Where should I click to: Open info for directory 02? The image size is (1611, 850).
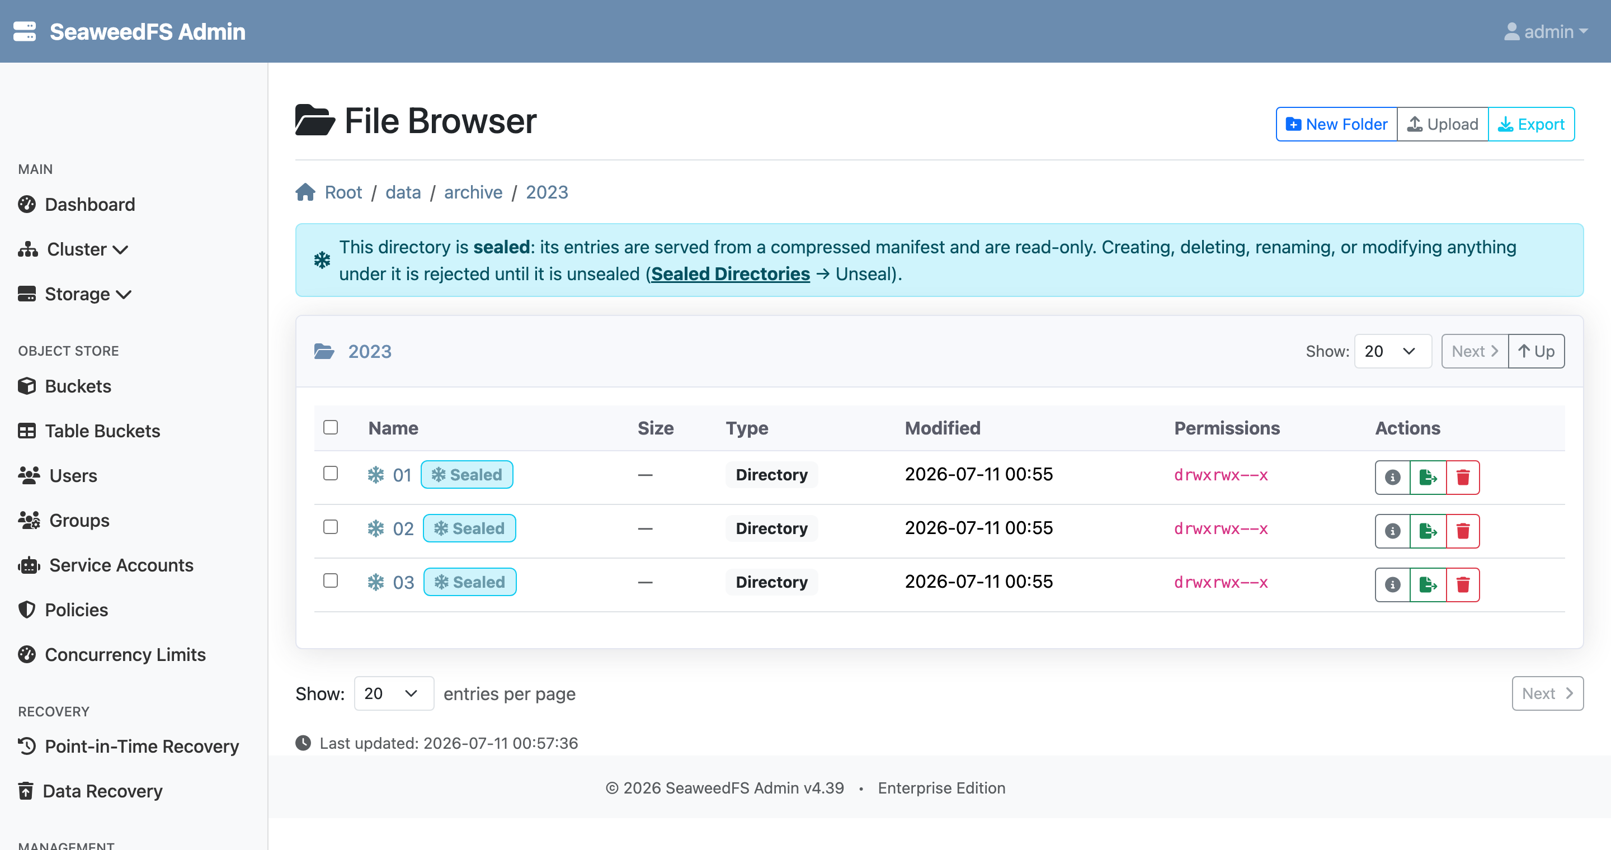point(1392,531)
